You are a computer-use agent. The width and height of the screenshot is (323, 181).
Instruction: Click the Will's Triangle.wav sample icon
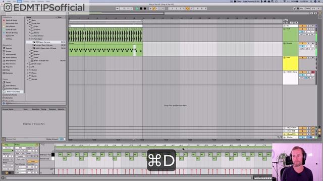click(x=32, y=60)
